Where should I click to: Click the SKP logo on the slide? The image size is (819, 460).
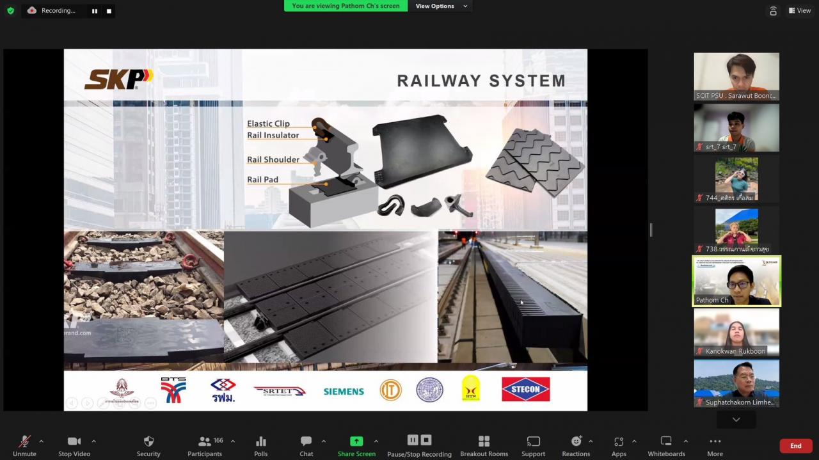point(119,79)
